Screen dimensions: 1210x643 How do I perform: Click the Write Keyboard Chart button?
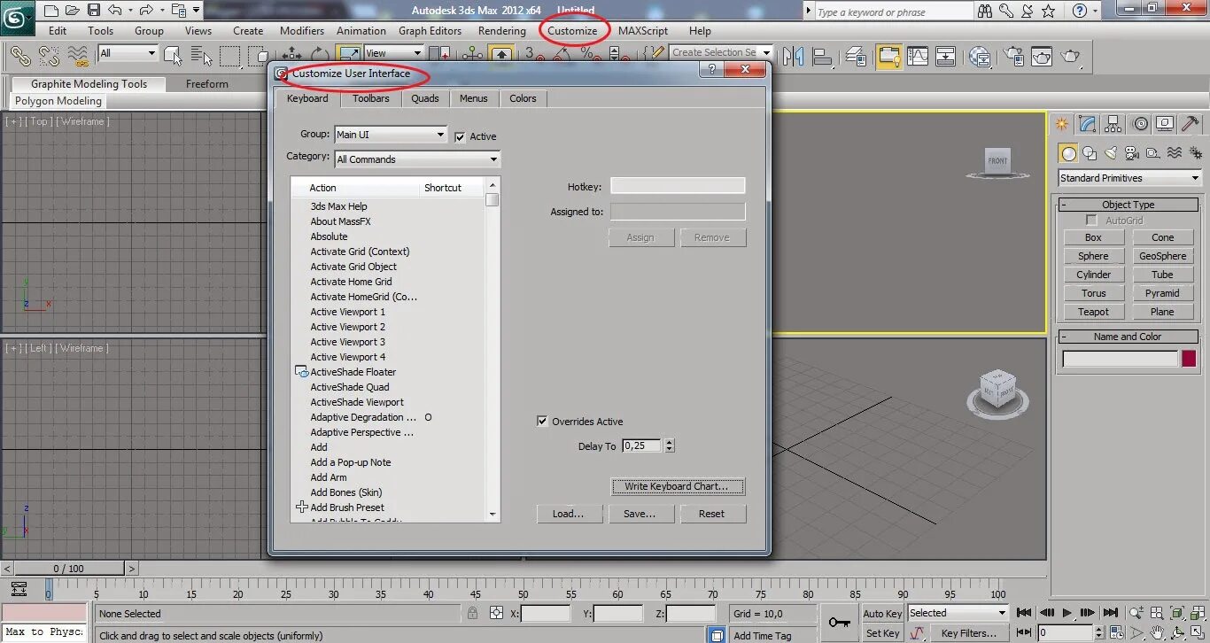[678, 486]
